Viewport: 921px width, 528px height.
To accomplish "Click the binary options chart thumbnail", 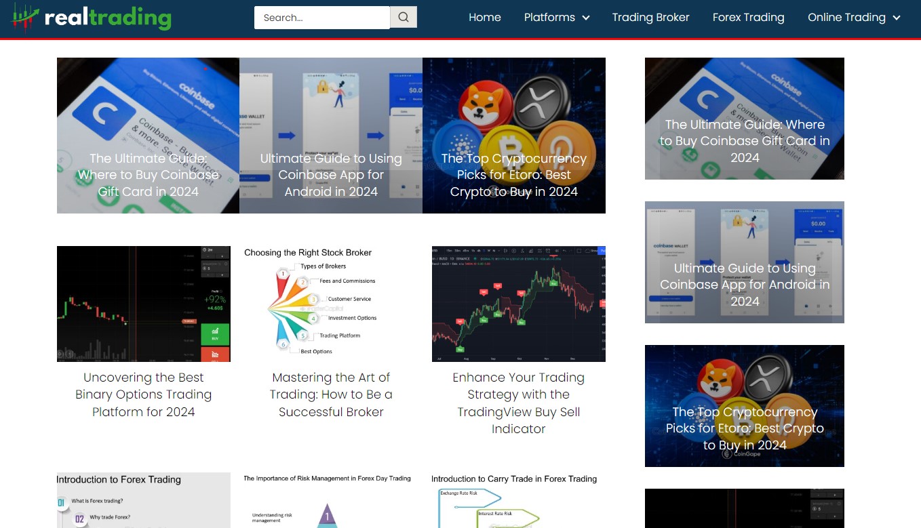I will pyautogui.click(x=144, y=304).
